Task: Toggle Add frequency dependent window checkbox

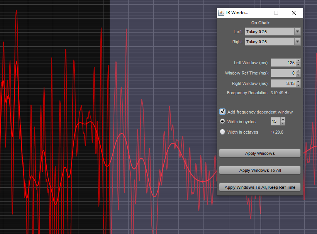Action: click(x=222, y=112)
